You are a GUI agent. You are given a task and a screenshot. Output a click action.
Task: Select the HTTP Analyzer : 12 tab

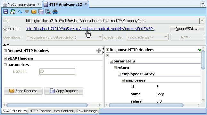(65, 4)
